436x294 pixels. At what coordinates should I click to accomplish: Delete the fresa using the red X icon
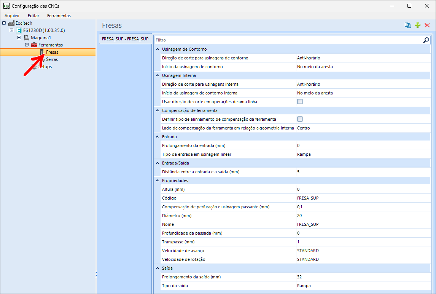(x=427, y=25)
